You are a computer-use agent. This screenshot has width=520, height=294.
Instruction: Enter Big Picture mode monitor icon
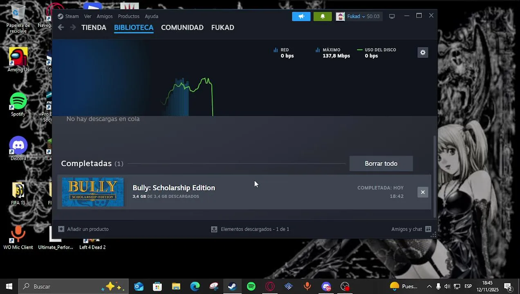click(x=392, y=16)
